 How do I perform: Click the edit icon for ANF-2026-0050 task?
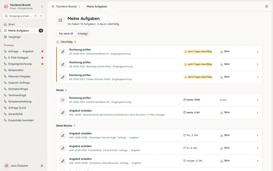point(63,135)
